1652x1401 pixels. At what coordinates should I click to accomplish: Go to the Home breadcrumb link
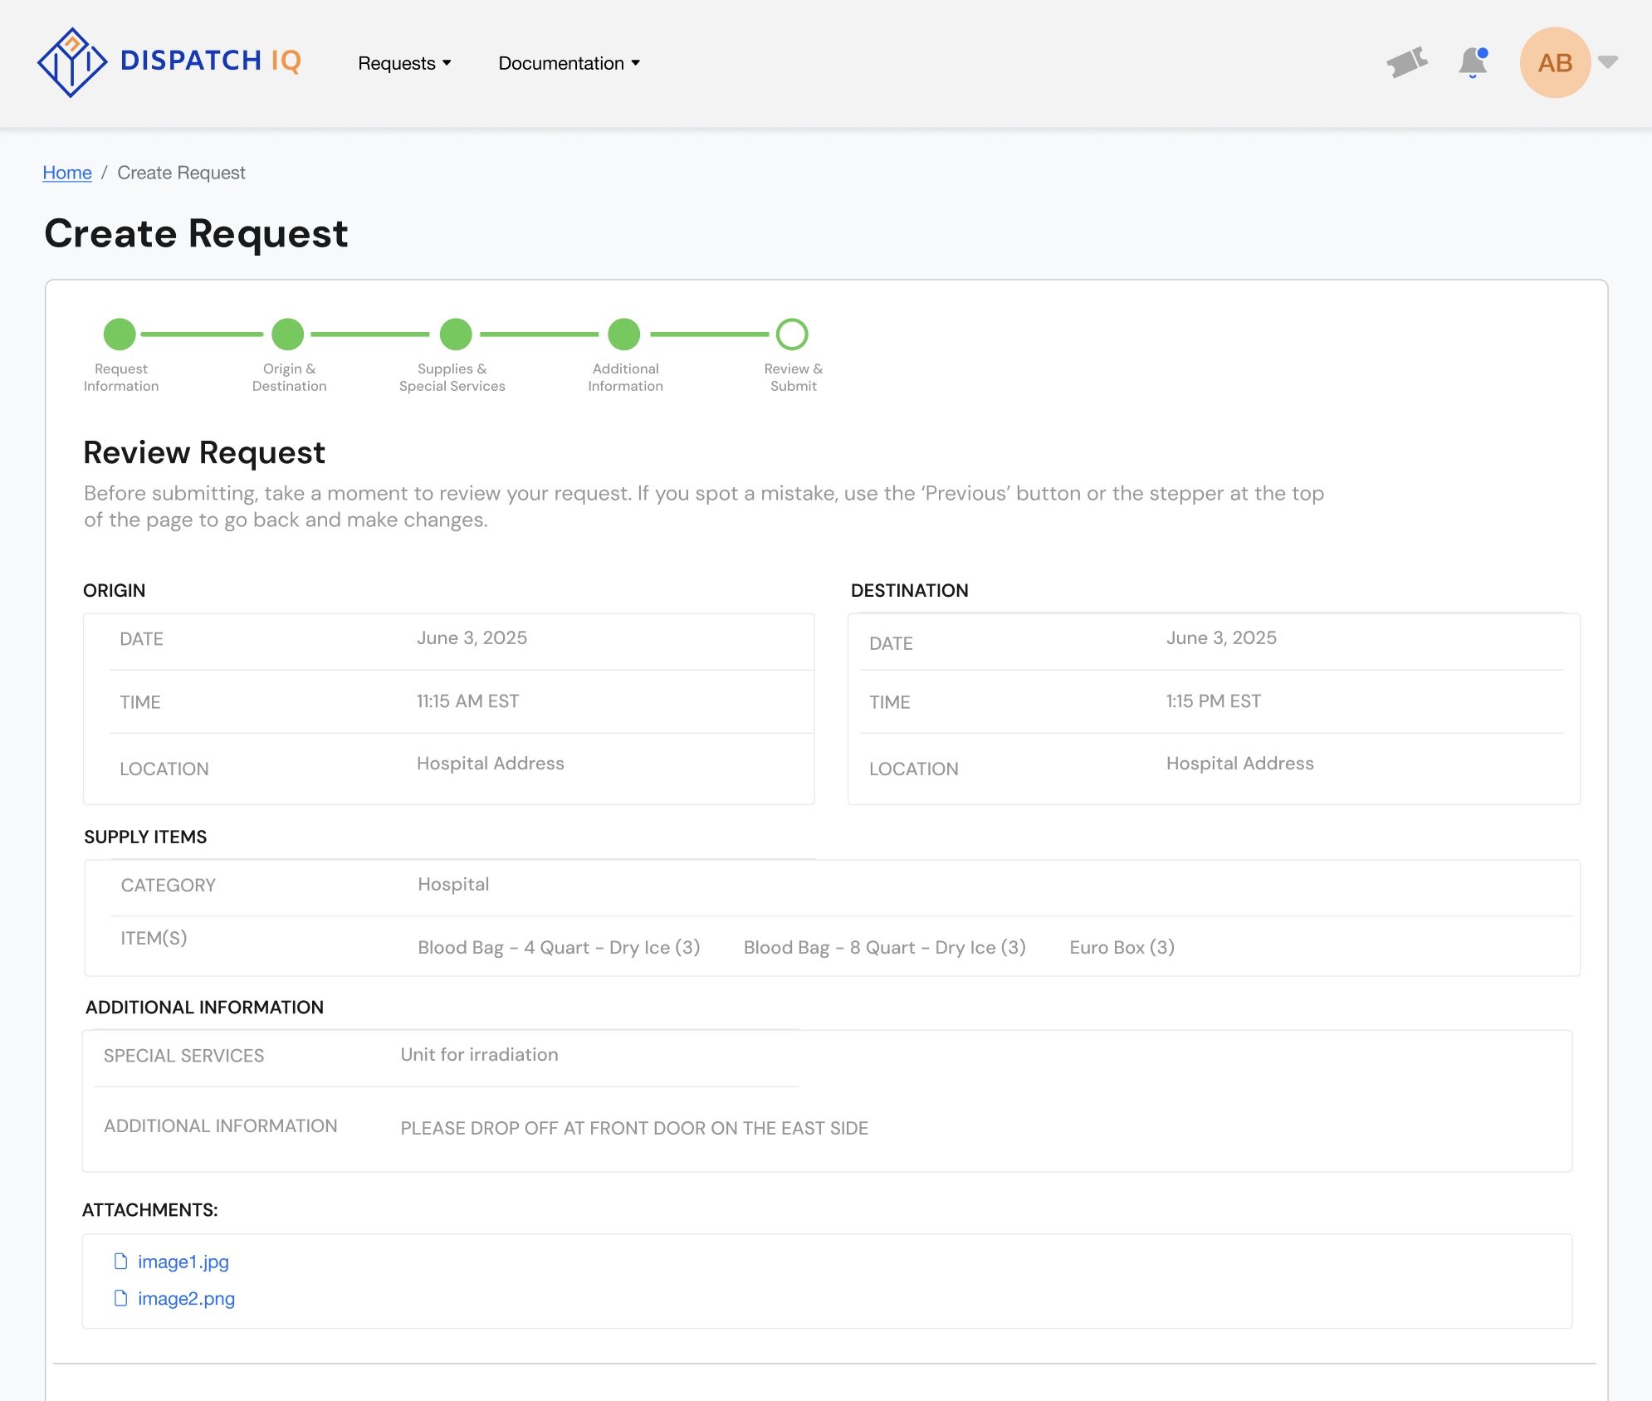pyautogui.click(x=67, y=173)
